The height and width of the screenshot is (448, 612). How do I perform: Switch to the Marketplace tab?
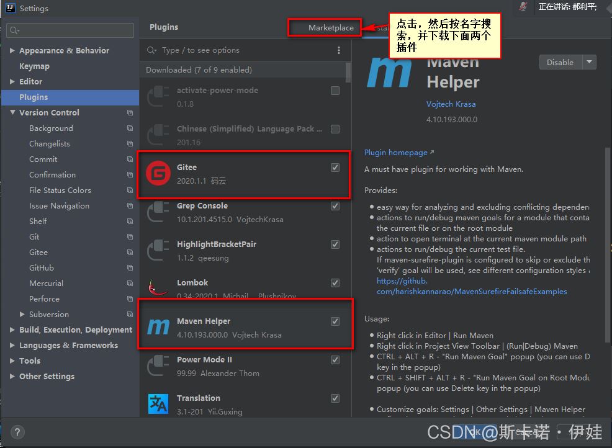[331, 28]
